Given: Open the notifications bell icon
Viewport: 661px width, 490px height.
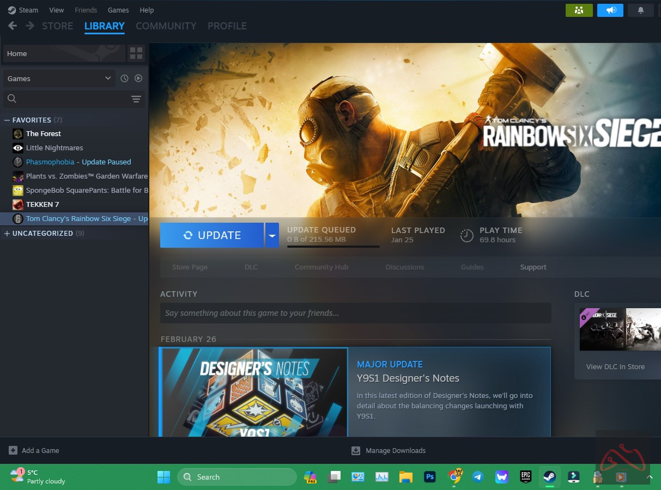Looking at the screenshot, I should [641, 10].
